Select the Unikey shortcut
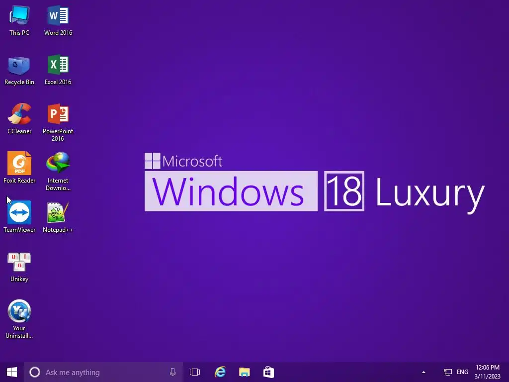509x382 pixels. 19,267
